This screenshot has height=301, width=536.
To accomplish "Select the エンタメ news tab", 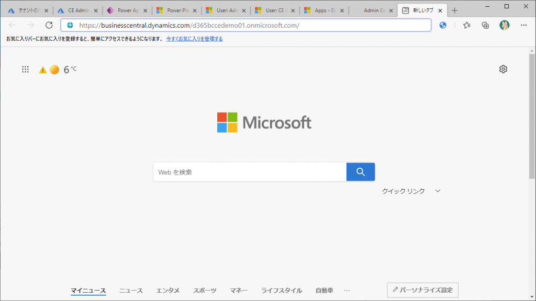I will click(x=168, y=291).
